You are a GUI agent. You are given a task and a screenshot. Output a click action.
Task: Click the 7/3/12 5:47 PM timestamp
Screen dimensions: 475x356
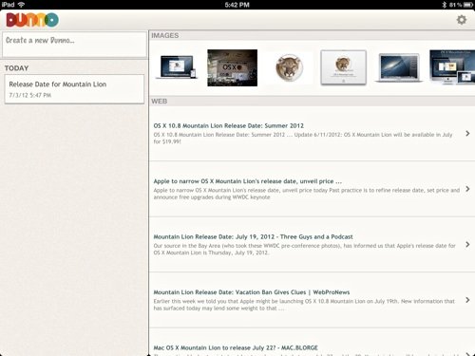coord(30,95)
